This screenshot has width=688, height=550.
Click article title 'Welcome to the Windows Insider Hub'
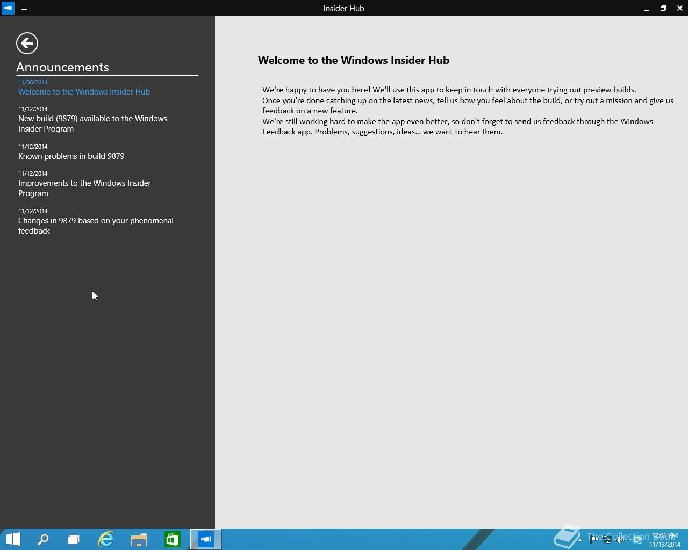[x=354, y=60]
